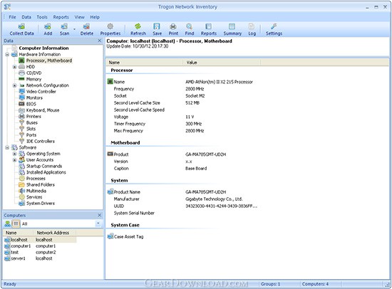The height and width of the screenshot is (289, 392).
Task: Select the Services tree item
Action: tap(34, 197)
